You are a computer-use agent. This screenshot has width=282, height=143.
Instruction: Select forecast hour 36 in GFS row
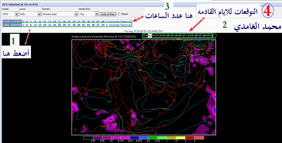74,25
